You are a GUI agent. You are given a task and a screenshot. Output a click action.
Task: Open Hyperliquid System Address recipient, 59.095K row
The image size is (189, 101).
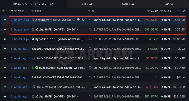point(116,58)
